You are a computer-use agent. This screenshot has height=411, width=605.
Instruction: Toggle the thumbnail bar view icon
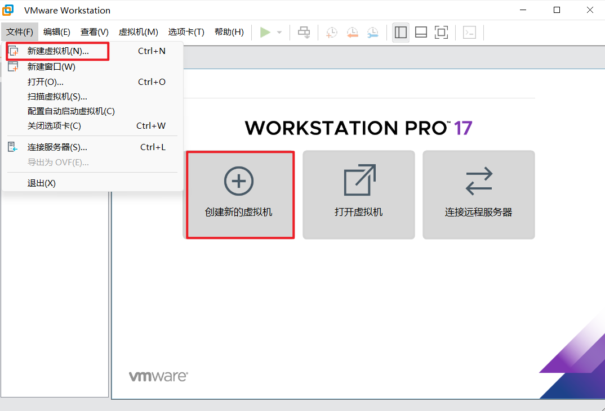click(421, 33)
